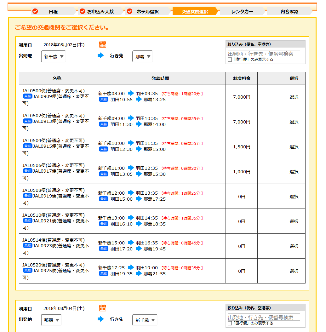This screenshot has height=332, width=326.
Task: Click the red checkmark on お申込み人数 step
Action: (x=82, y=11)
